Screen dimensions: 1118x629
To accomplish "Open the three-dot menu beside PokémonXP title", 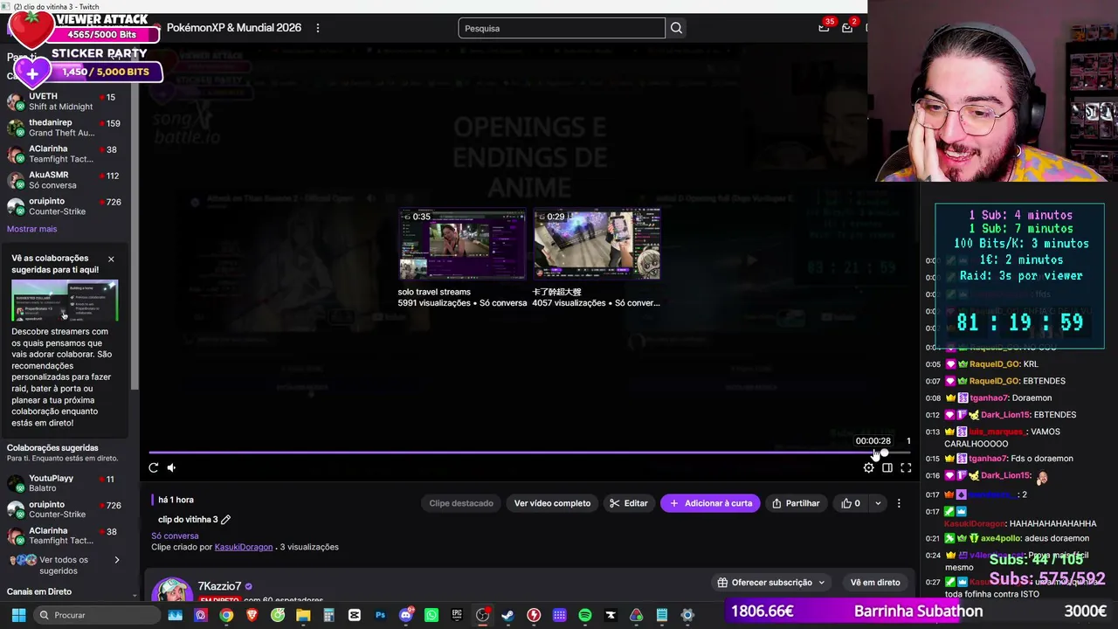I will 318,28.
